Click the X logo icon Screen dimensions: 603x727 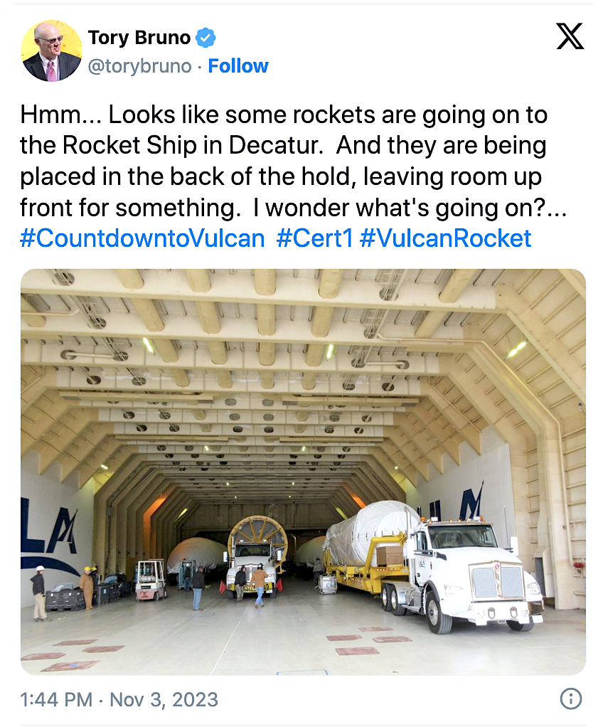pyautogui.click(x=570, y=36)
